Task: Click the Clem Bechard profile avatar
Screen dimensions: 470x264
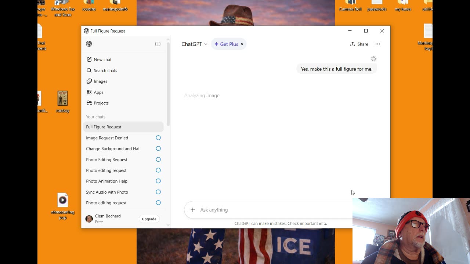Action: (89, 219)
